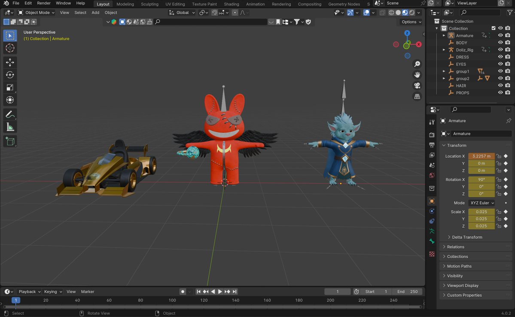515x317 pixels.
Task: Open the Output properties tab
Action: [432, 145]
